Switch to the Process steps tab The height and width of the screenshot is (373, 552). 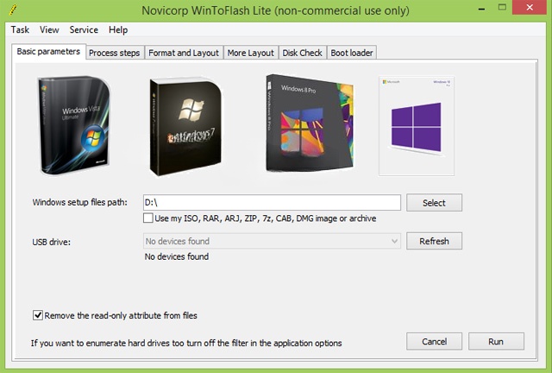click(115, 53)
